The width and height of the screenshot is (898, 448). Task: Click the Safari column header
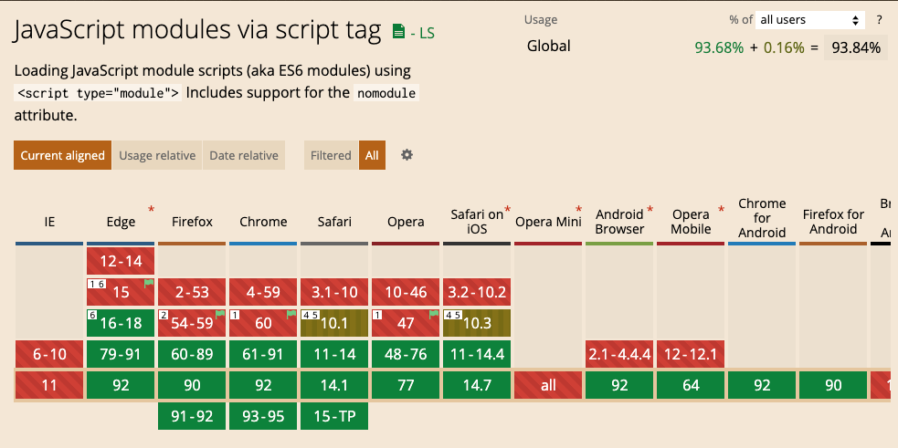(x=334, y=222)
